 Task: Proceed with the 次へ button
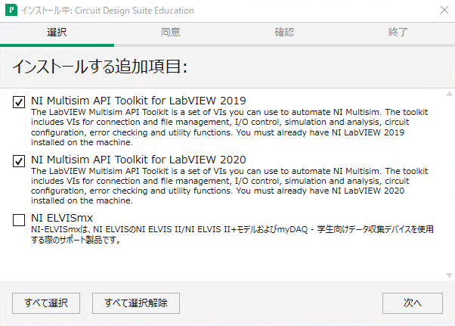click(413, 303)
